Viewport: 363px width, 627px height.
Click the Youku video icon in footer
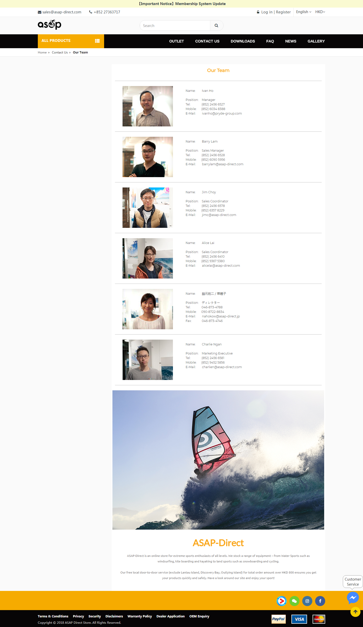pos(282,601)
